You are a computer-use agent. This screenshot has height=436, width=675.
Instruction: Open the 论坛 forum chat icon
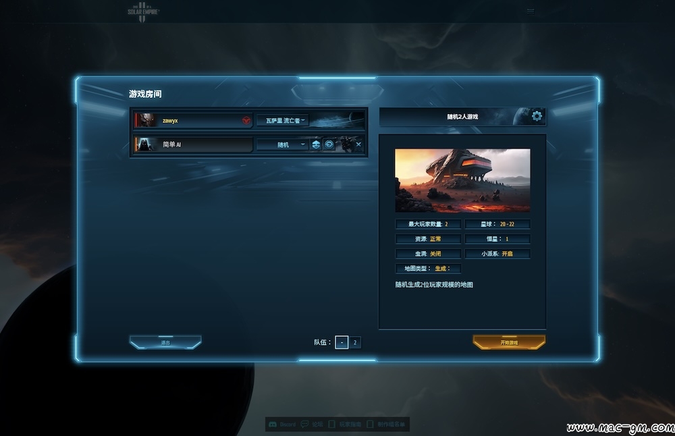coord(304,425)
